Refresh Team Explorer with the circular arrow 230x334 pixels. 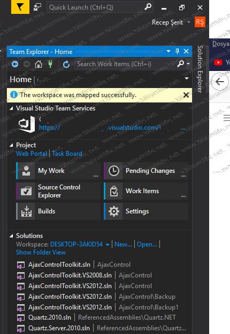[x=66, y=64]
